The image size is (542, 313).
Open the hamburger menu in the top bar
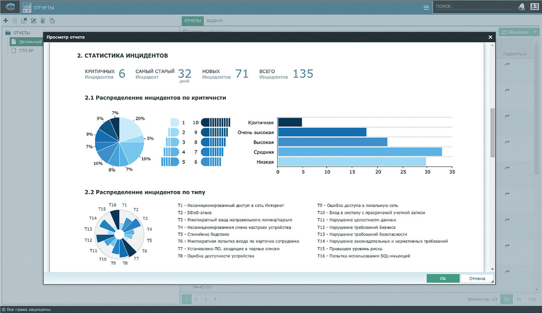tap(426, 7)
